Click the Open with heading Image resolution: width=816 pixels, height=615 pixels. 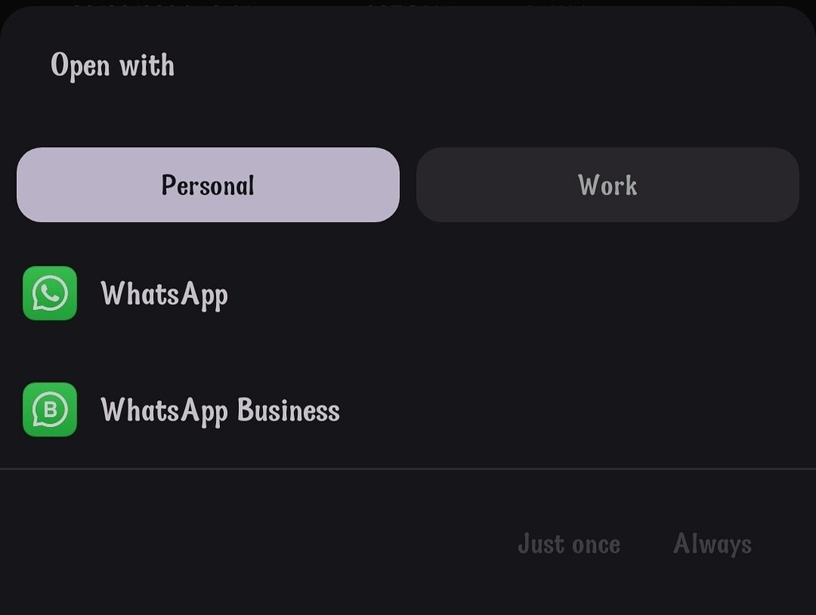[x=112, y=65]
